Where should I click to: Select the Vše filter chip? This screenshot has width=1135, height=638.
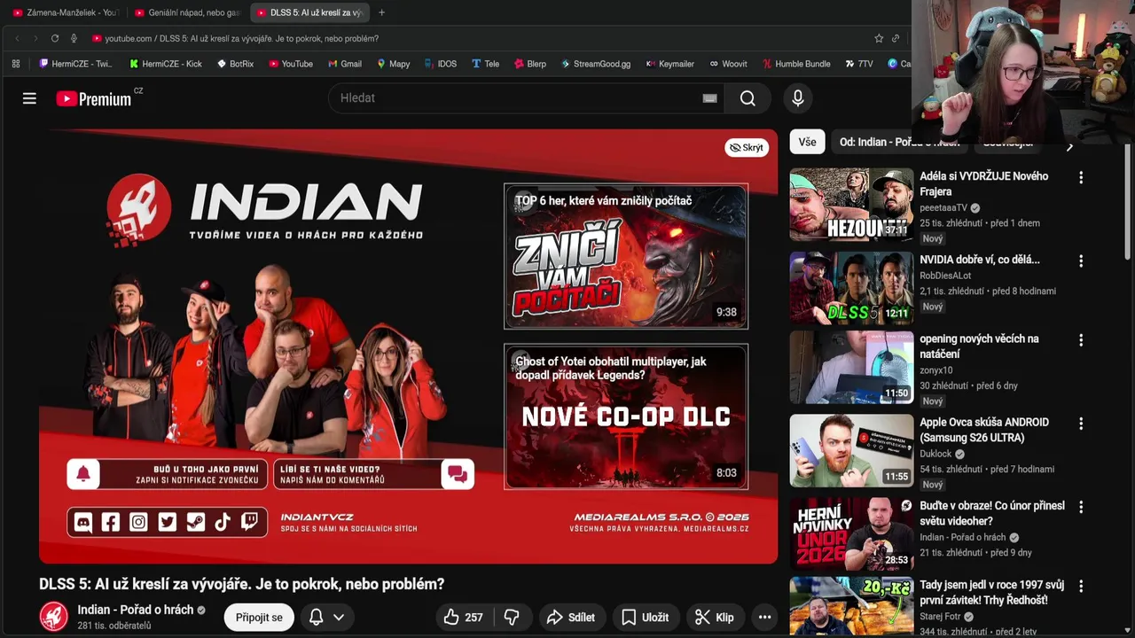coord(807,142)
